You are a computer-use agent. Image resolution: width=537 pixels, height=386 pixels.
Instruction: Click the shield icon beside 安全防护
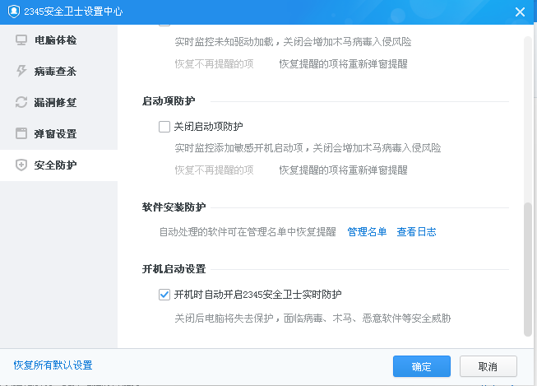[x=21, y=165]
